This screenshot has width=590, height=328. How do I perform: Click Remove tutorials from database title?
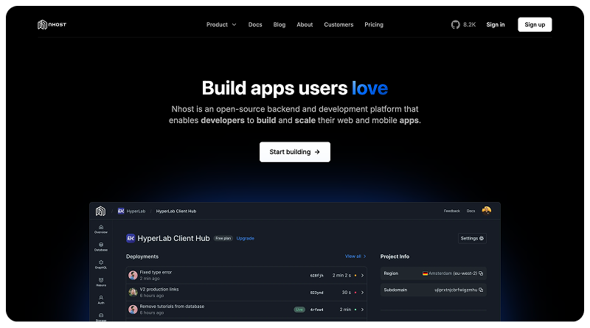[172, 306]
